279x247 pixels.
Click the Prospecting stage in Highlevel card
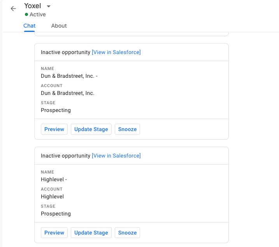[x=56, y=214]
